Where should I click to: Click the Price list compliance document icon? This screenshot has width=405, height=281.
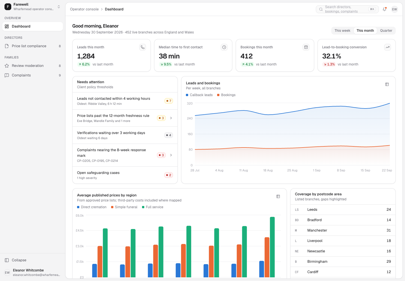7,46
